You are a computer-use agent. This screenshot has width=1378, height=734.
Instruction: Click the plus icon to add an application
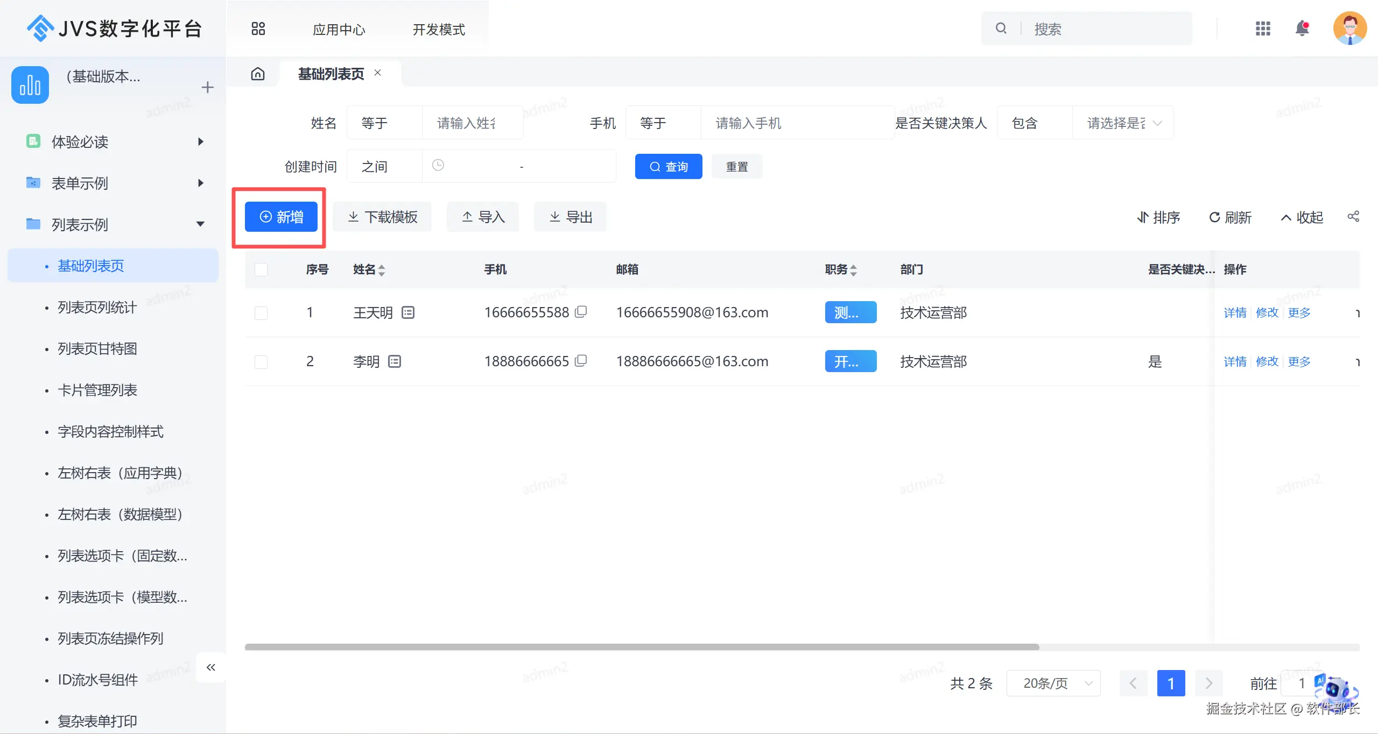(207, 87)
